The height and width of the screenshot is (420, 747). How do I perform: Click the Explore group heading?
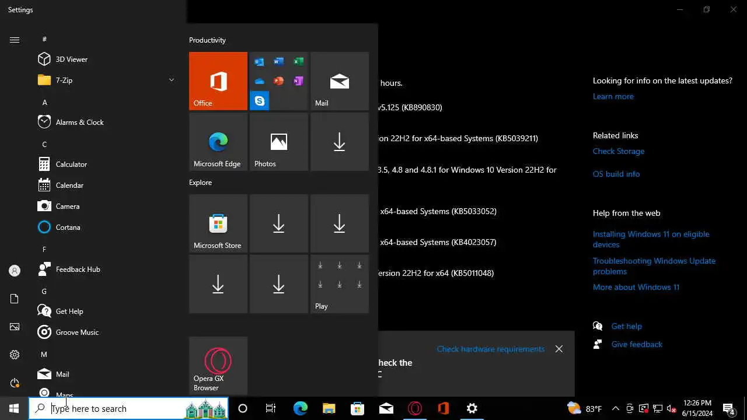pos(200,183)
